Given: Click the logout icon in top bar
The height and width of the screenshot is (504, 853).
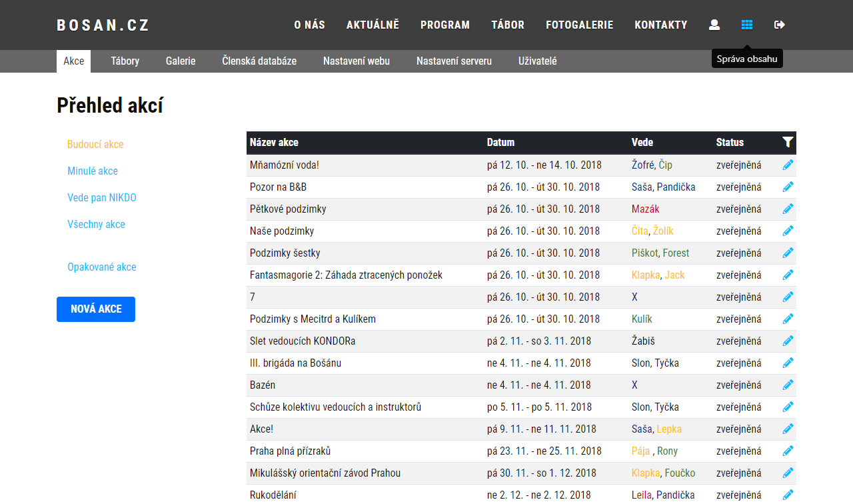Looking at the screenshot, I should click(x=780, y=25).
